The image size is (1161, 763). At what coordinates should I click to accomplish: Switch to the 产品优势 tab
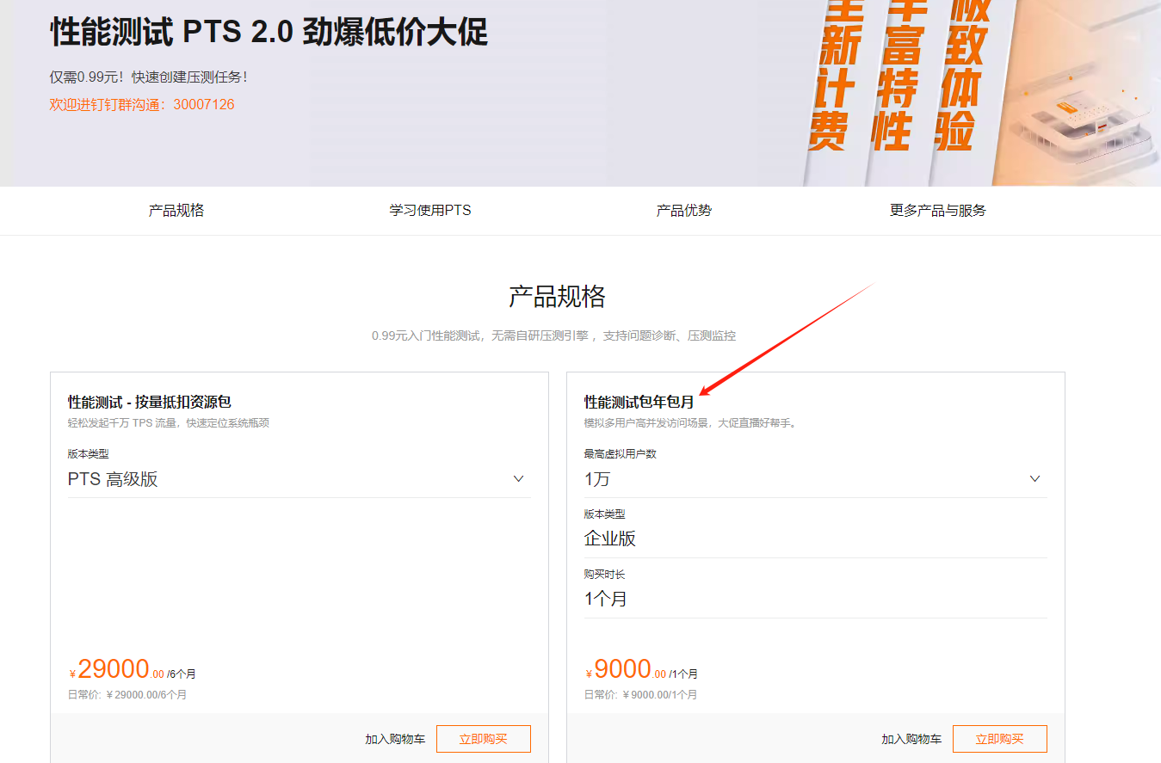pyautogui.click(x=684, y=210)
